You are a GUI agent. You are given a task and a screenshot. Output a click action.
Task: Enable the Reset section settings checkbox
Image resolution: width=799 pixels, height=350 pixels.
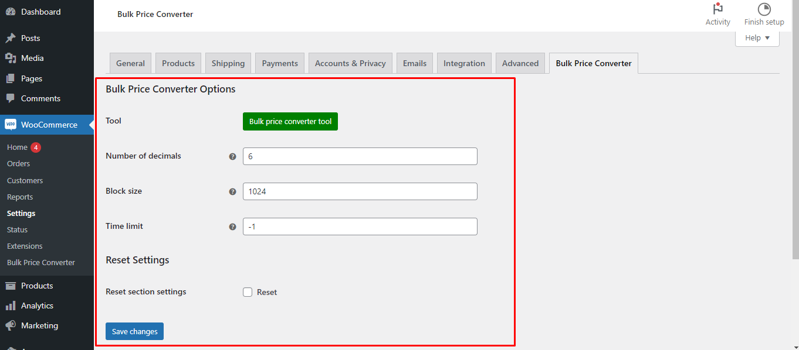(x=248, y=292)
